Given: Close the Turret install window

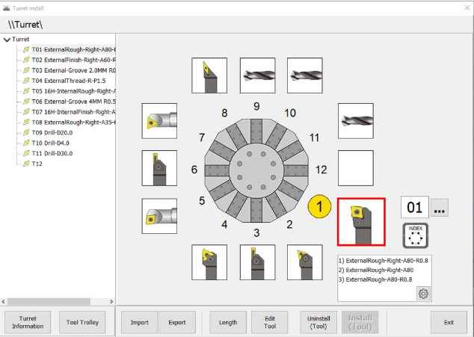Looking at the screenshot, I should pos(467,8).
